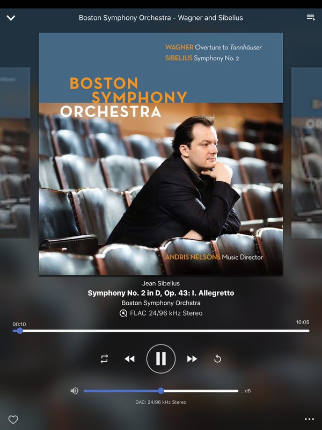
Task: Mute audio using speaker icon
Action: click(x=74, y=391)
